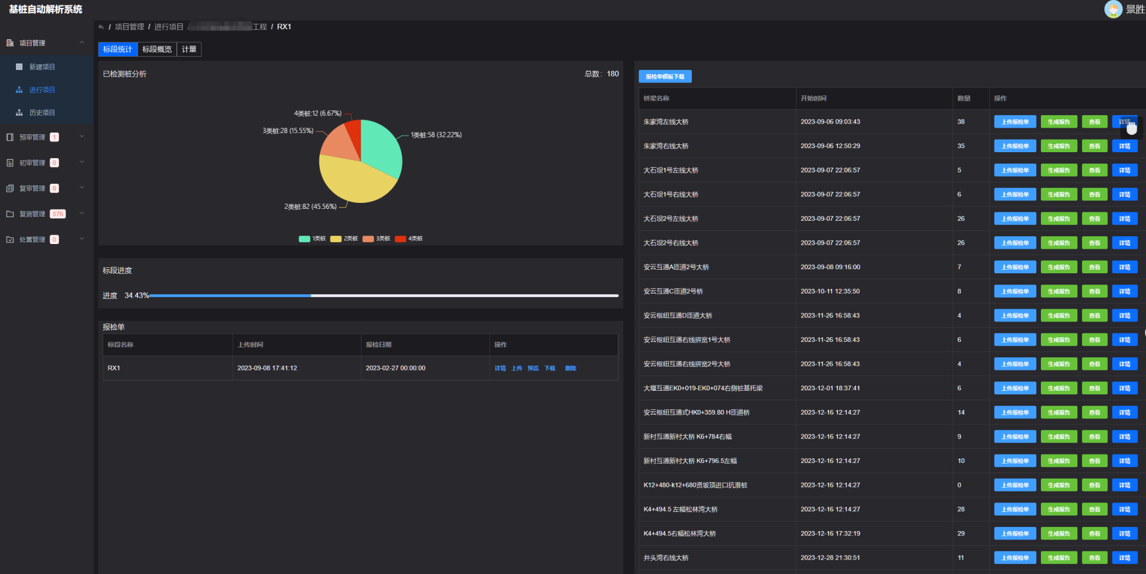Open the 计量 tab
Screen dimensions: 1146x574
(189, 50)
